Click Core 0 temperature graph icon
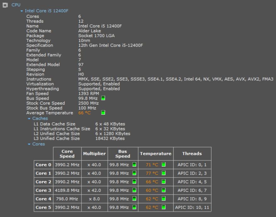Screen dimensions: 276x217 pos(164,164)
